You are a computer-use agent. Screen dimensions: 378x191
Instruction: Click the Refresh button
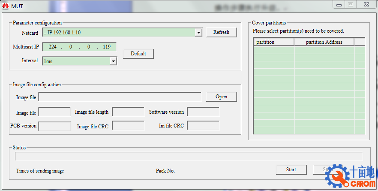221,32
